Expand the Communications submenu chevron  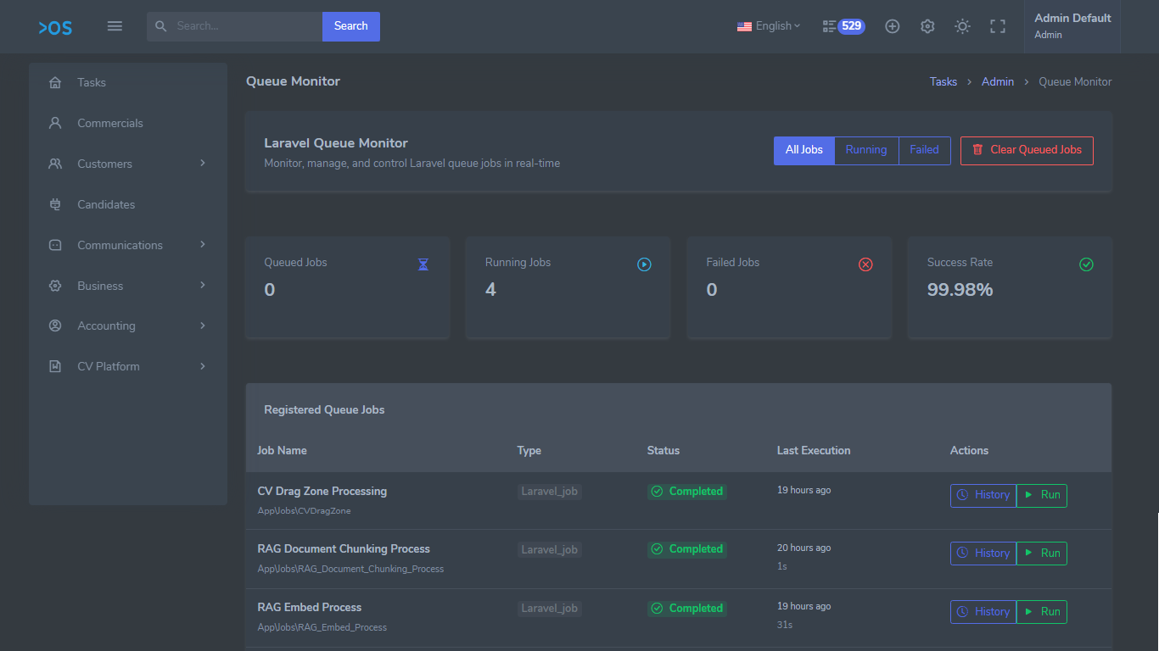tap(203, 244)
